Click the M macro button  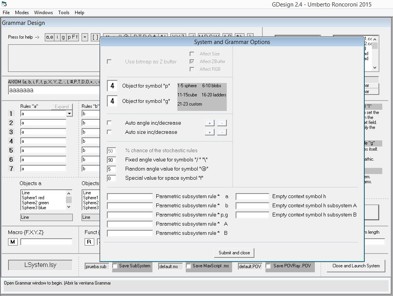[x=13, y=242]
